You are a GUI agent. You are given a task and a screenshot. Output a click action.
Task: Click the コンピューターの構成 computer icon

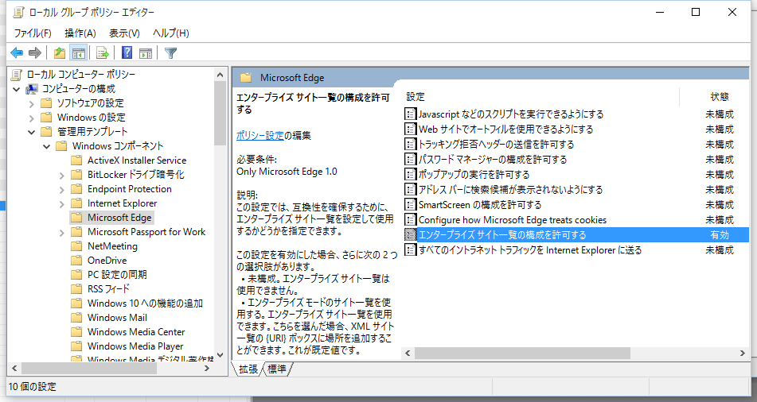32,89
